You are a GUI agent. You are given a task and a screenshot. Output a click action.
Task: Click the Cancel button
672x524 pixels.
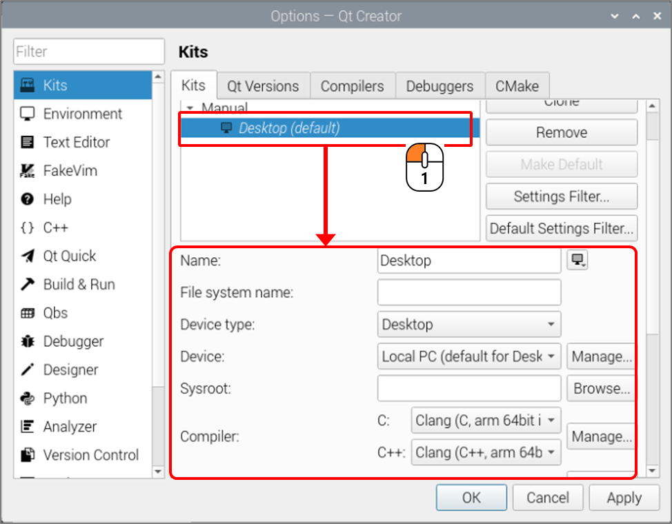coord(548,498)
